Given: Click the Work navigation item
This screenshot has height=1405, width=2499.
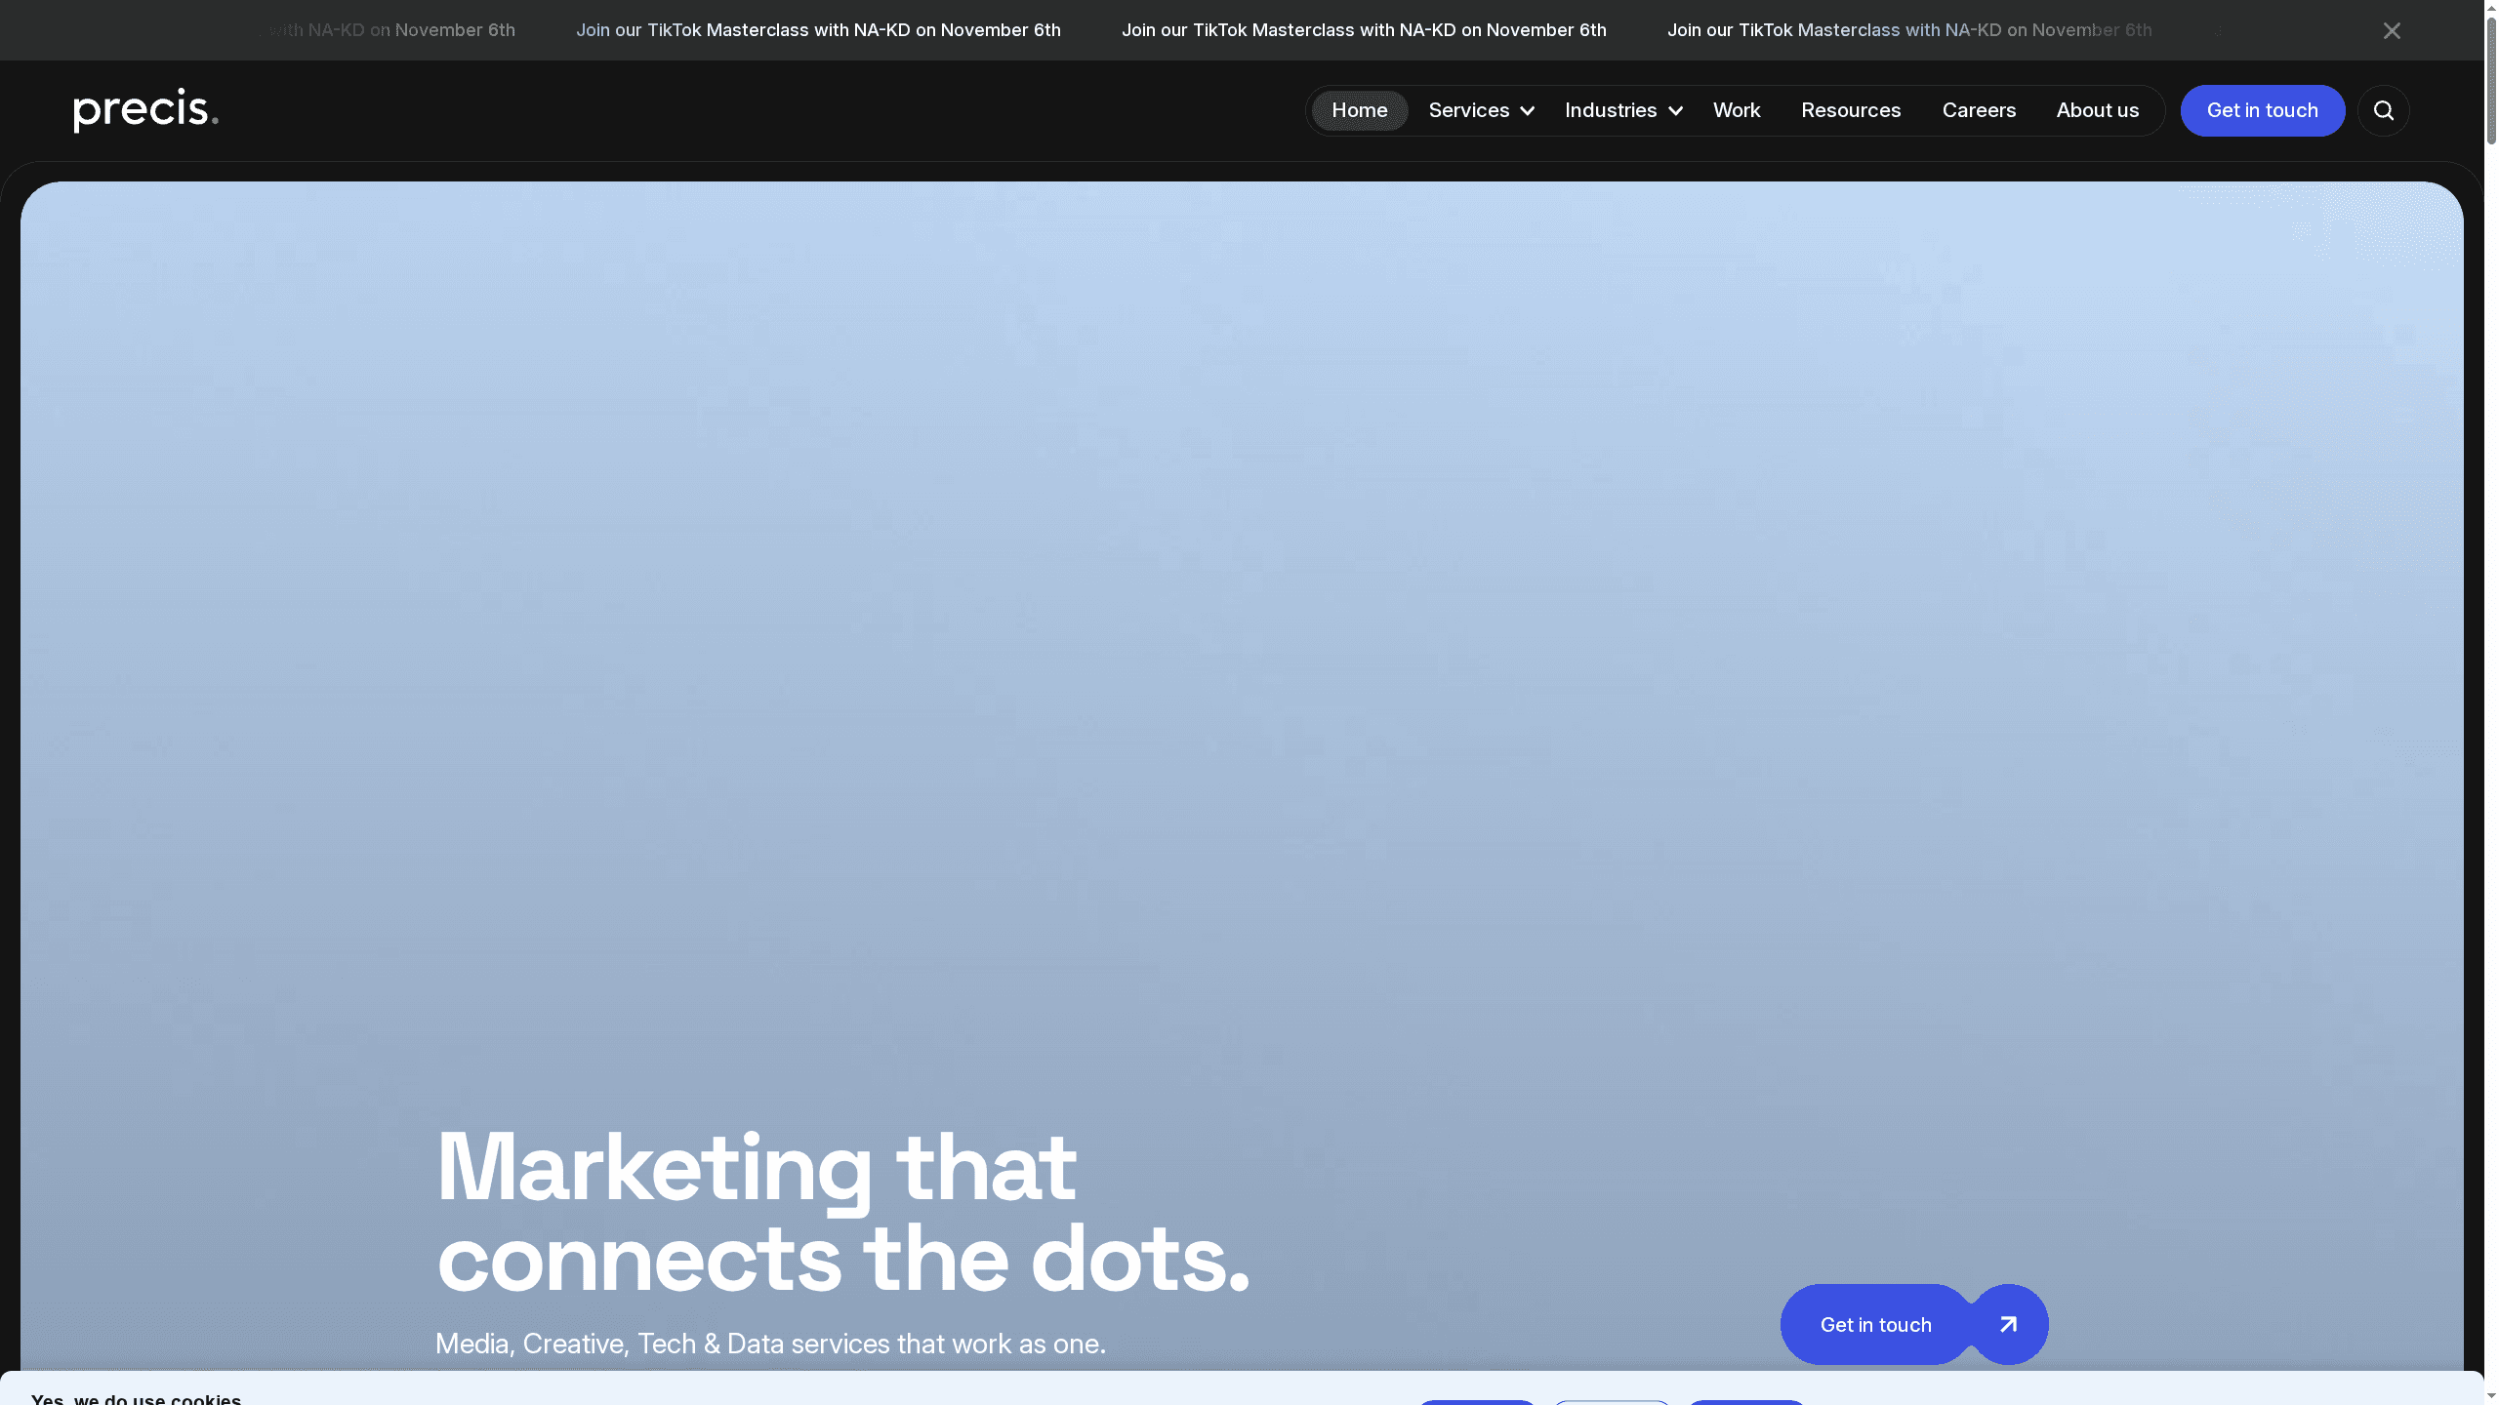Looking at the screenshot, I should click(x=1737, y=110).
